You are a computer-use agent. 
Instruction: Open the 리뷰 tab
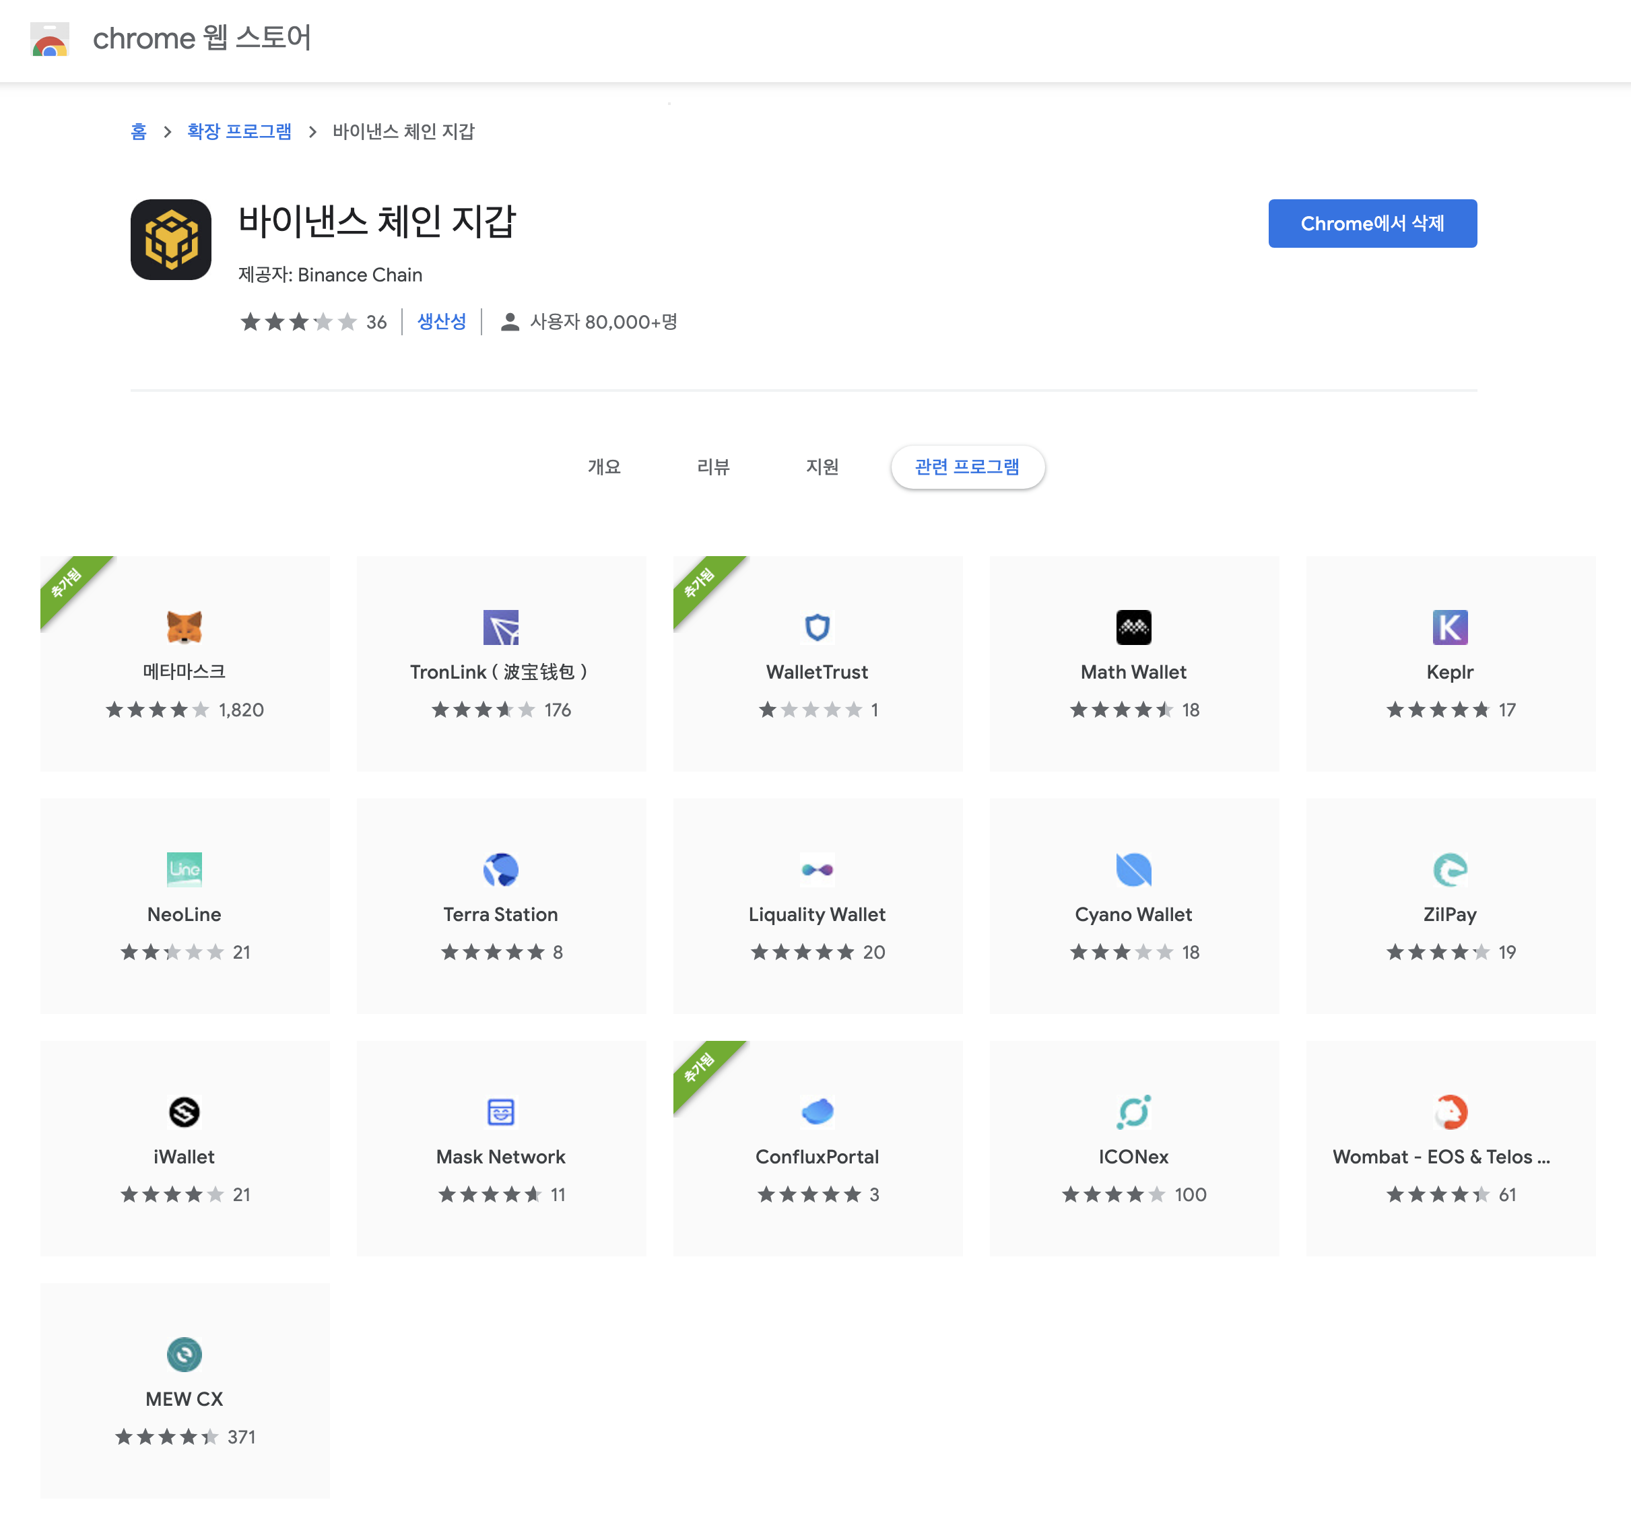(x=713, y=467)
